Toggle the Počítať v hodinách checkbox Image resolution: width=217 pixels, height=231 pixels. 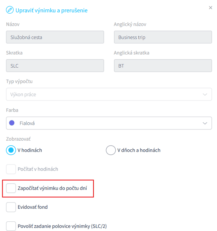point(11,169)
